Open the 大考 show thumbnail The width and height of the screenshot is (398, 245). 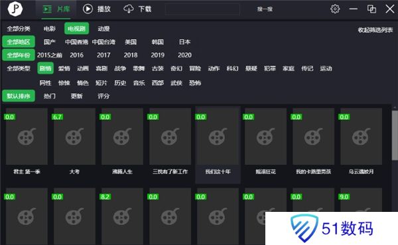click(x=74, y=136)
